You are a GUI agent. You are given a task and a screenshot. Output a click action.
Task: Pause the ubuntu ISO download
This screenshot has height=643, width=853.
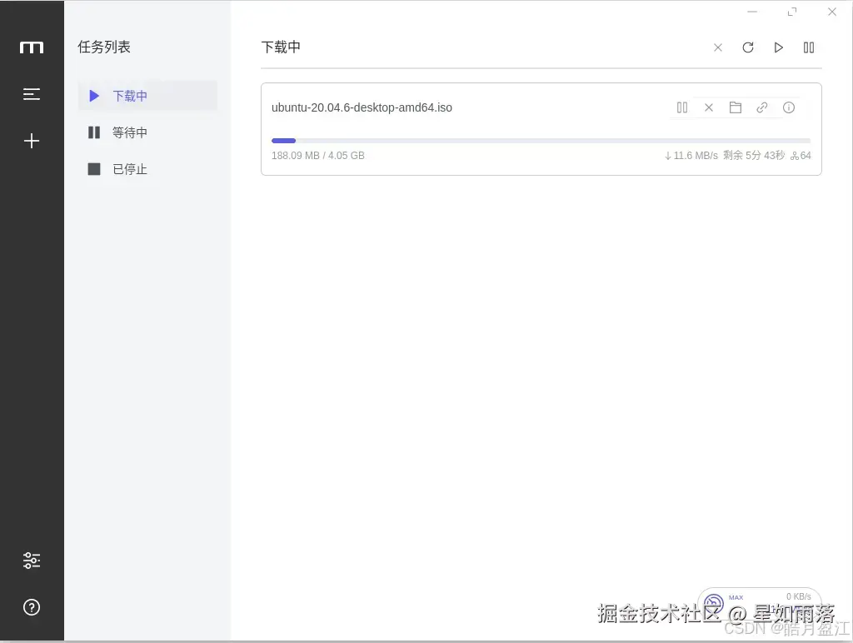click(x=681, y=107)
